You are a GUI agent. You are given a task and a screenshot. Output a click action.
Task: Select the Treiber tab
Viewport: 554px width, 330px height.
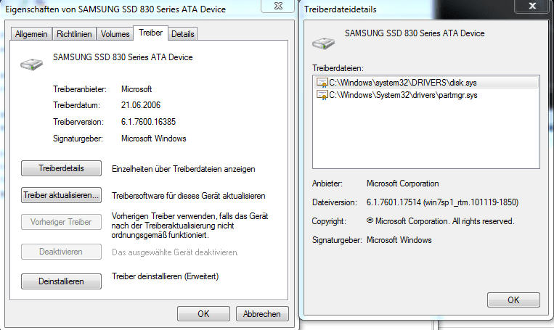click(x=151, y=33)
